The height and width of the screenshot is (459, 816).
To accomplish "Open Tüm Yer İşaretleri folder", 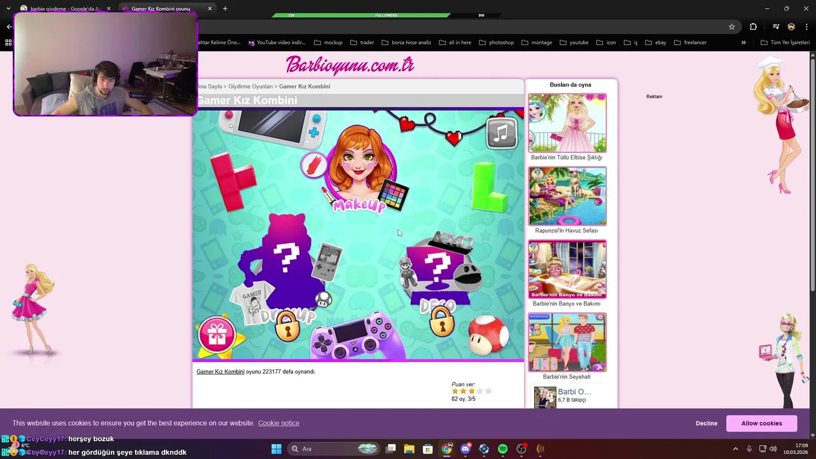I will tap(785, 43).
